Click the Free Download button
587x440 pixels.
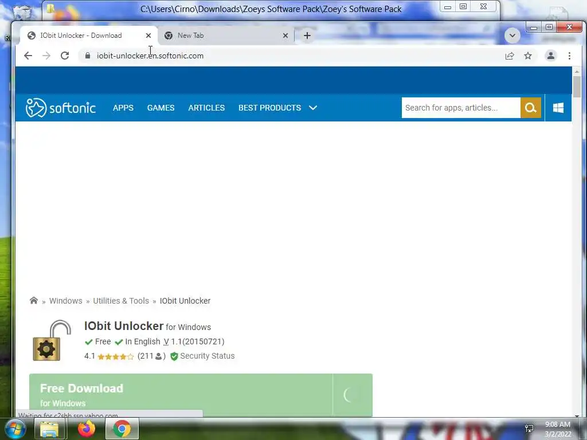[201, 395]
